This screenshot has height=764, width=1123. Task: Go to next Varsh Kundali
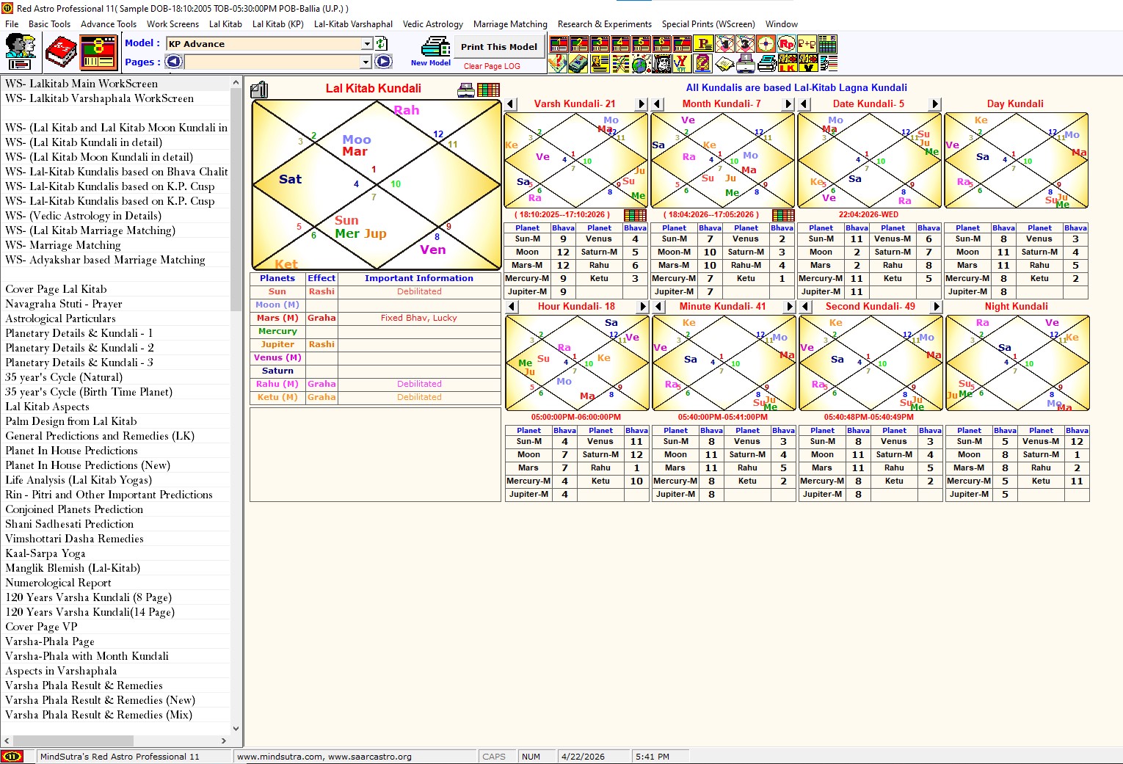click(641, 104)
